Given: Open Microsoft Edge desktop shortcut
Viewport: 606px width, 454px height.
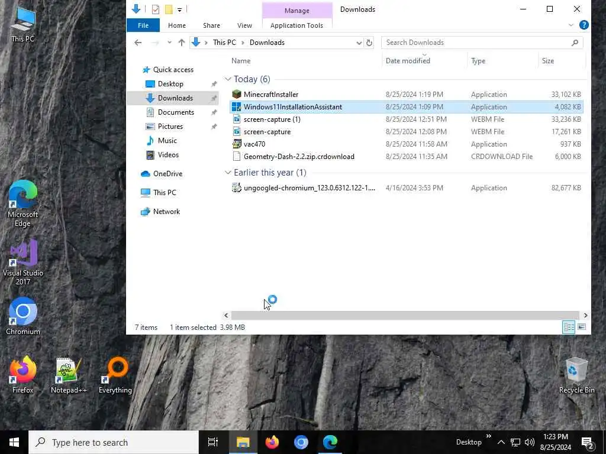Looking at the screenshot, I should [23, 203].
